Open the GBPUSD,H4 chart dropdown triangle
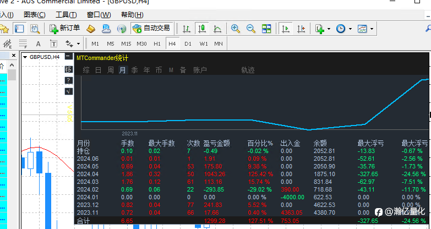Viewport: 431px width, 229px height. point(25,57)
